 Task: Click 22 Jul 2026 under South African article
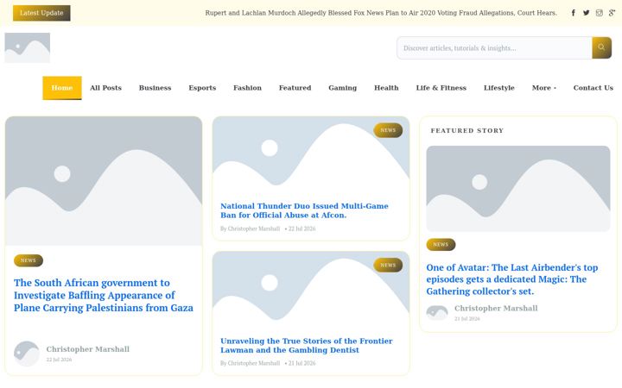point(59,360)
